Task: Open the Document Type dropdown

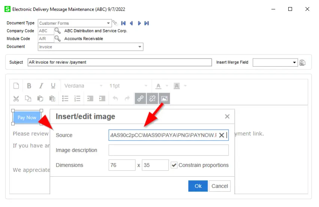Action: pos(109,23)
